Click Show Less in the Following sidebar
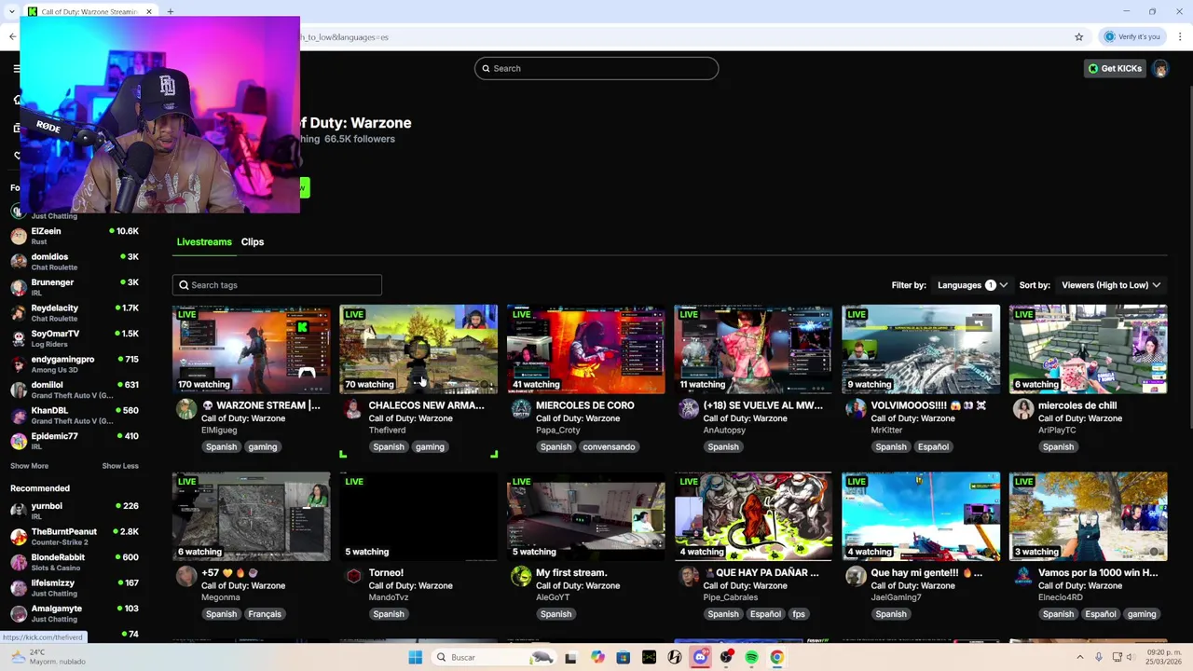The height and width of the screenshot is (671, 1193). (120, 466)
